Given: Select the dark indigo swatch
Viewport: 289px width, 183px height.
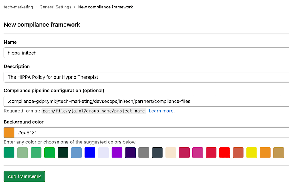Looking at the screenshot, I should 130,153.
